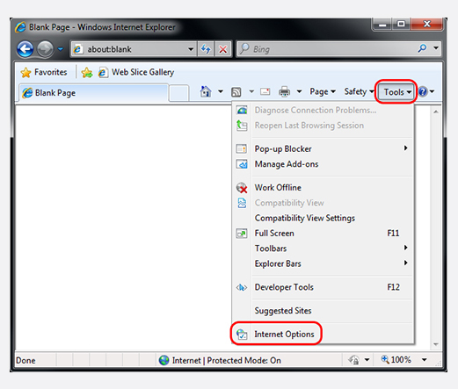Click the Manage Add-ons icon
The image size is (458, 389).
click(242, 164)
